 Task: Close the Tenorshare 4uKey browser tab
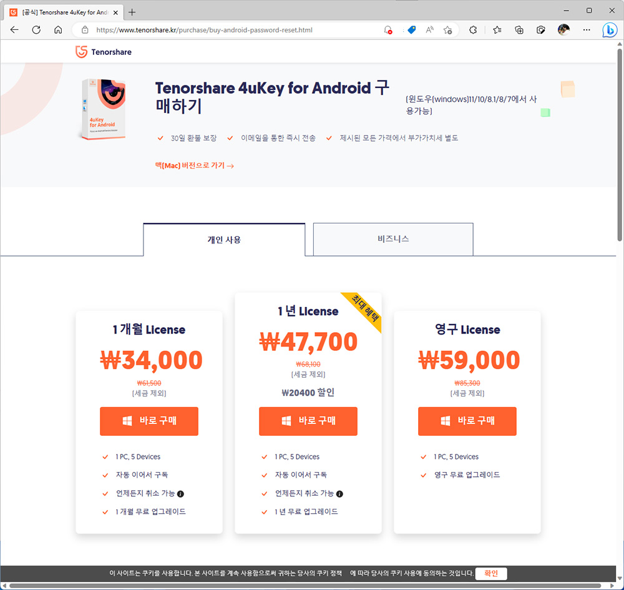click(x=115, y=12)
